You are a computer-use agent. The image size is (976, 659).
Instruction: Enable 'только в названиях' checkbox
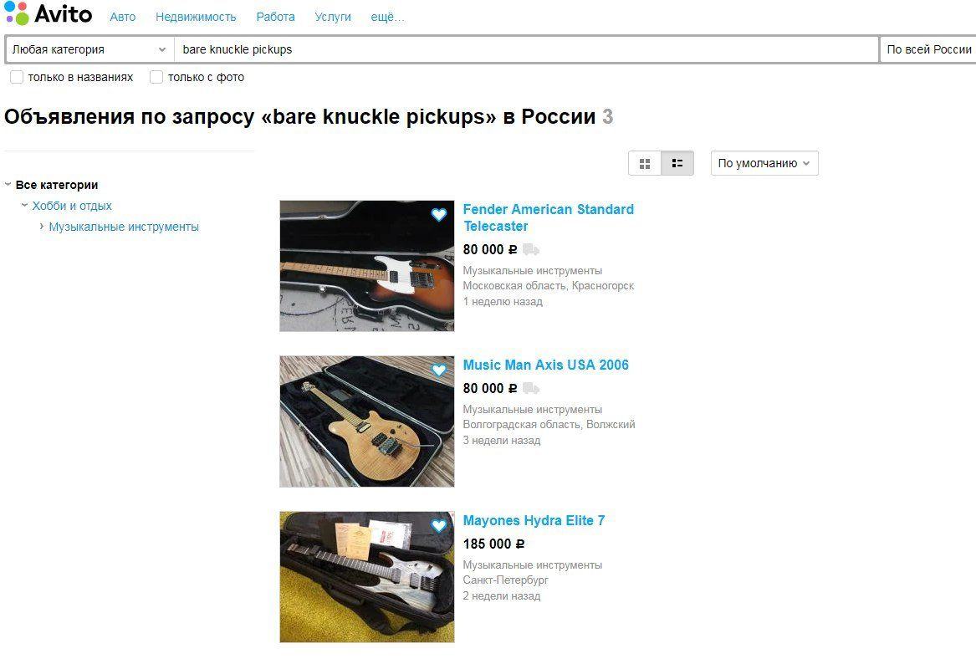17,77
